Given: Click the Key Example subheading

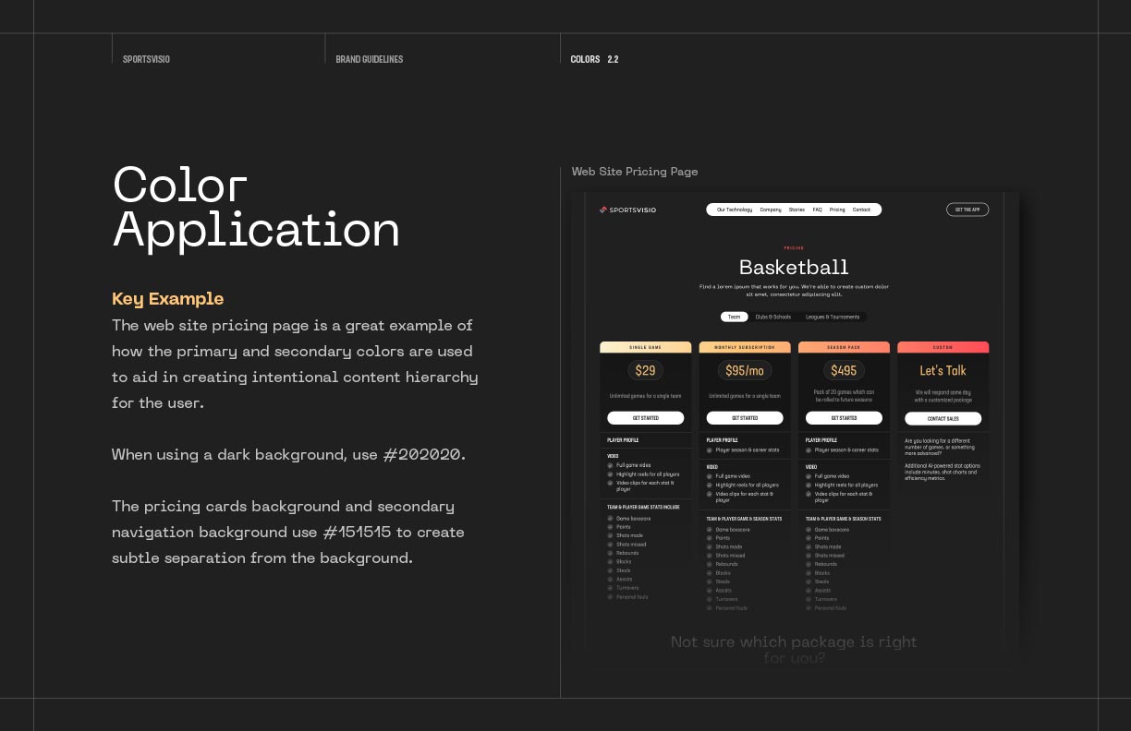Looking at the screenshot, I should 168,298.
